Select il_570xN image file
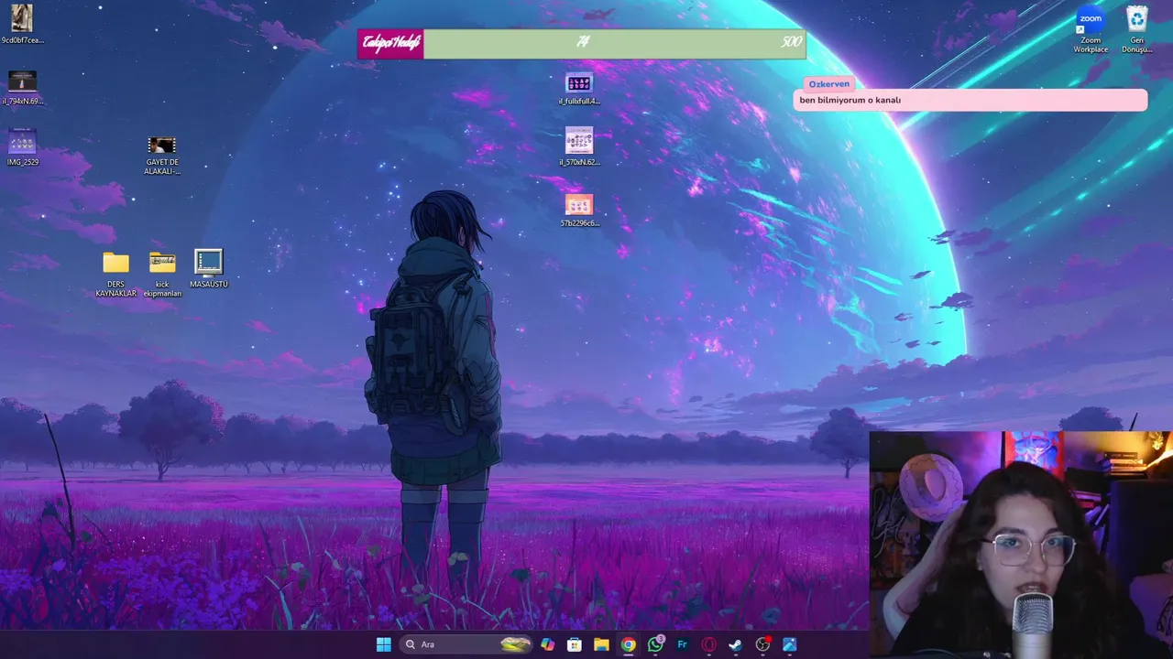This screenshot has height=659, width=1173. (x=579, y=147)
